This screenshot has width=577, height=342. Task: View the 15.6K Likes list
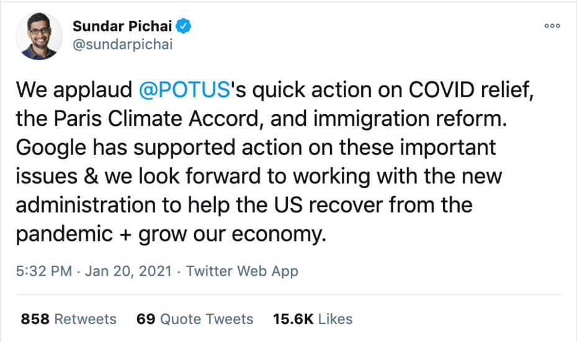(x=313, y=319)
